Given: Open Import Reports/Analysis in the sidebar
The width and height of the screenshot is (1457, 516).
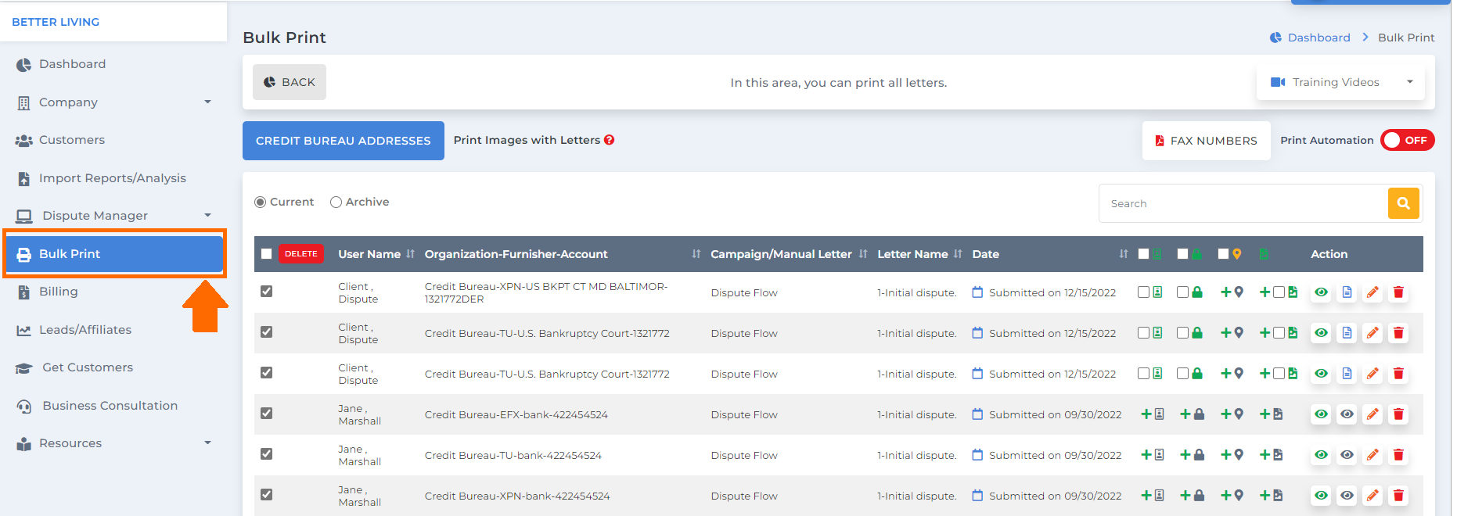Looking at the screenshot, I should point(113,178).
